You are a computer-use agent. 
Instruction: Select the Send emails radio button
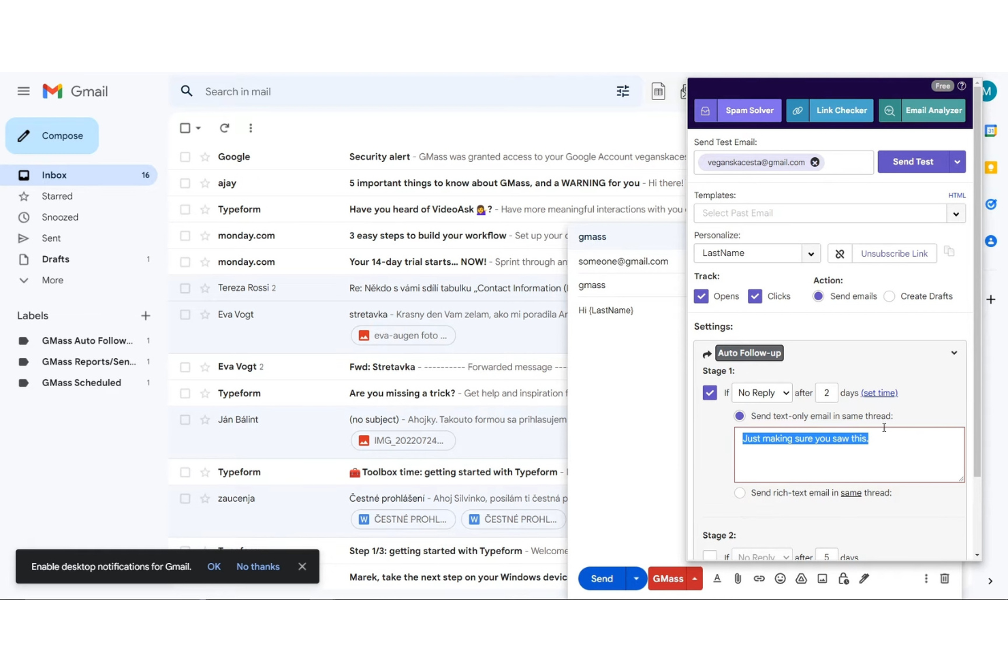[818, 296]
